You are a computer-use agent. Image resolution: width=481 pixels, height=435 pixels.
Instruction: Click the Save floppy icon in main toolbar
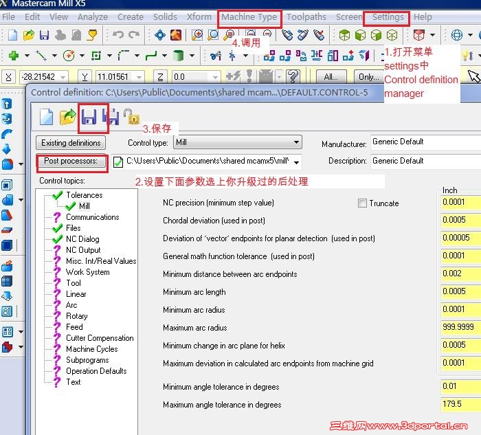(x=44, y=35)
